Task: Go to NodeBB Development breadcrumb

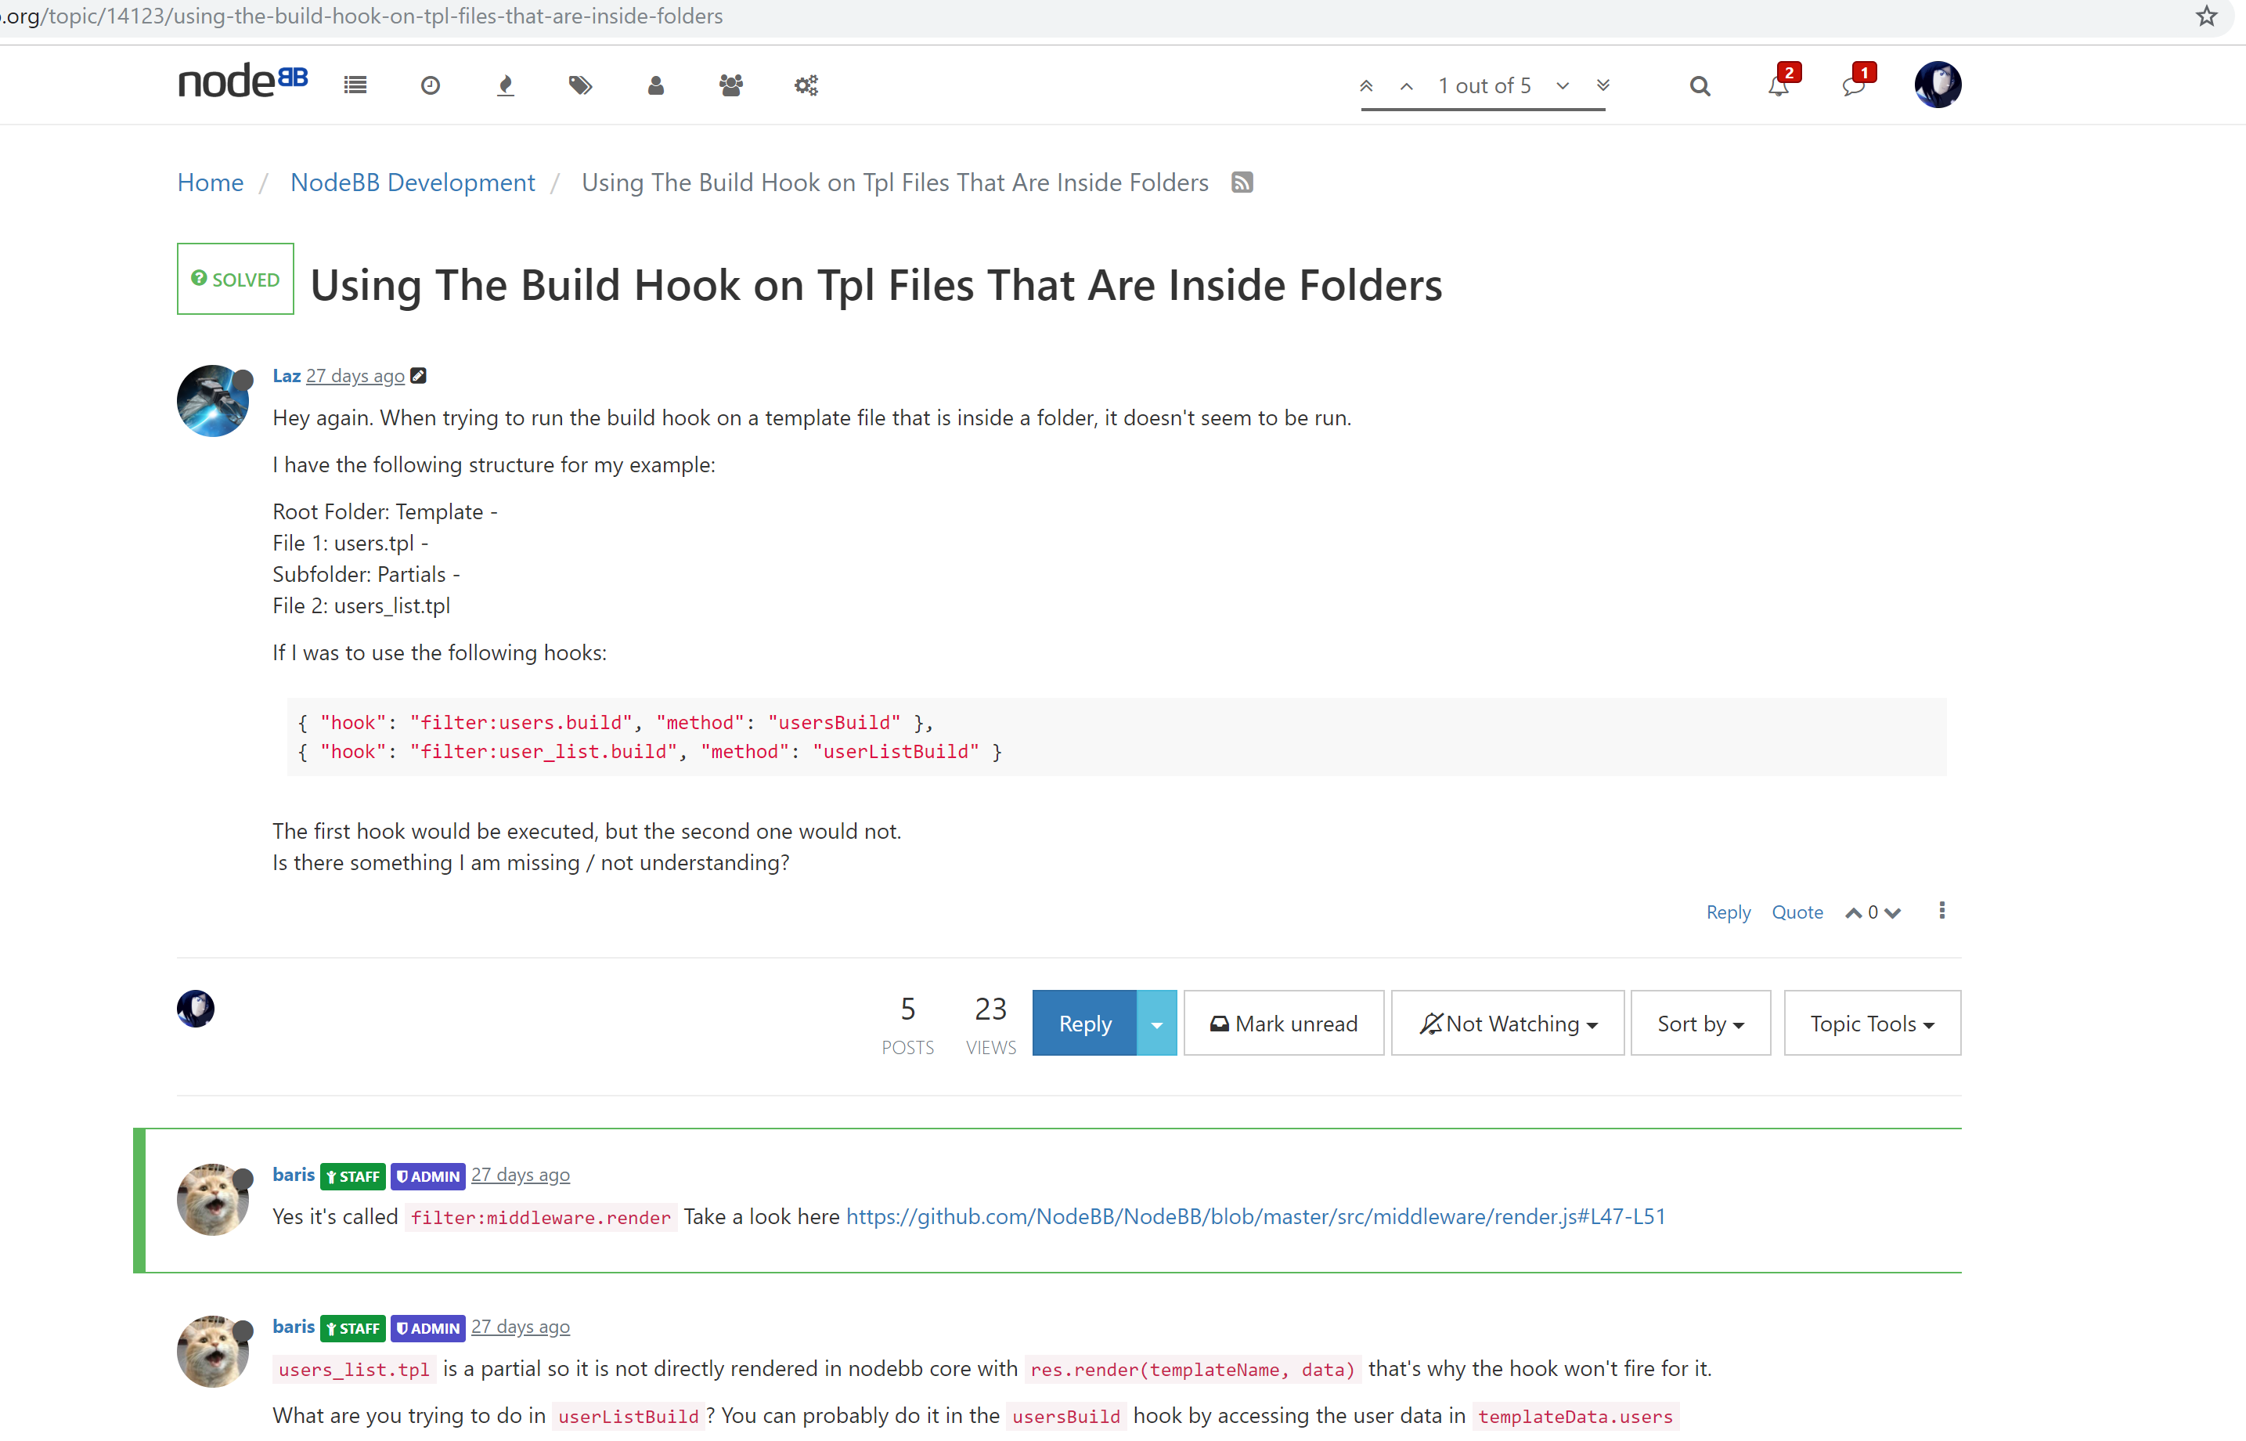Action: 413,182
